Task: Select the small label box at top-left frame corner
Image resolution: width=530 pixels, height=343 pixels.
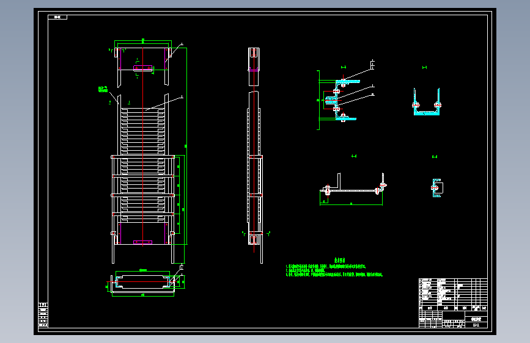Action: [x=57, y=17]
